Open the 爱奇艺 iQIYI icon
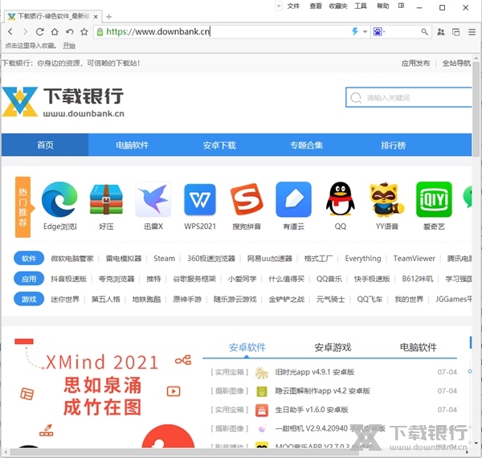This screenshot has width=482, height=458. (x=434, y=199)
